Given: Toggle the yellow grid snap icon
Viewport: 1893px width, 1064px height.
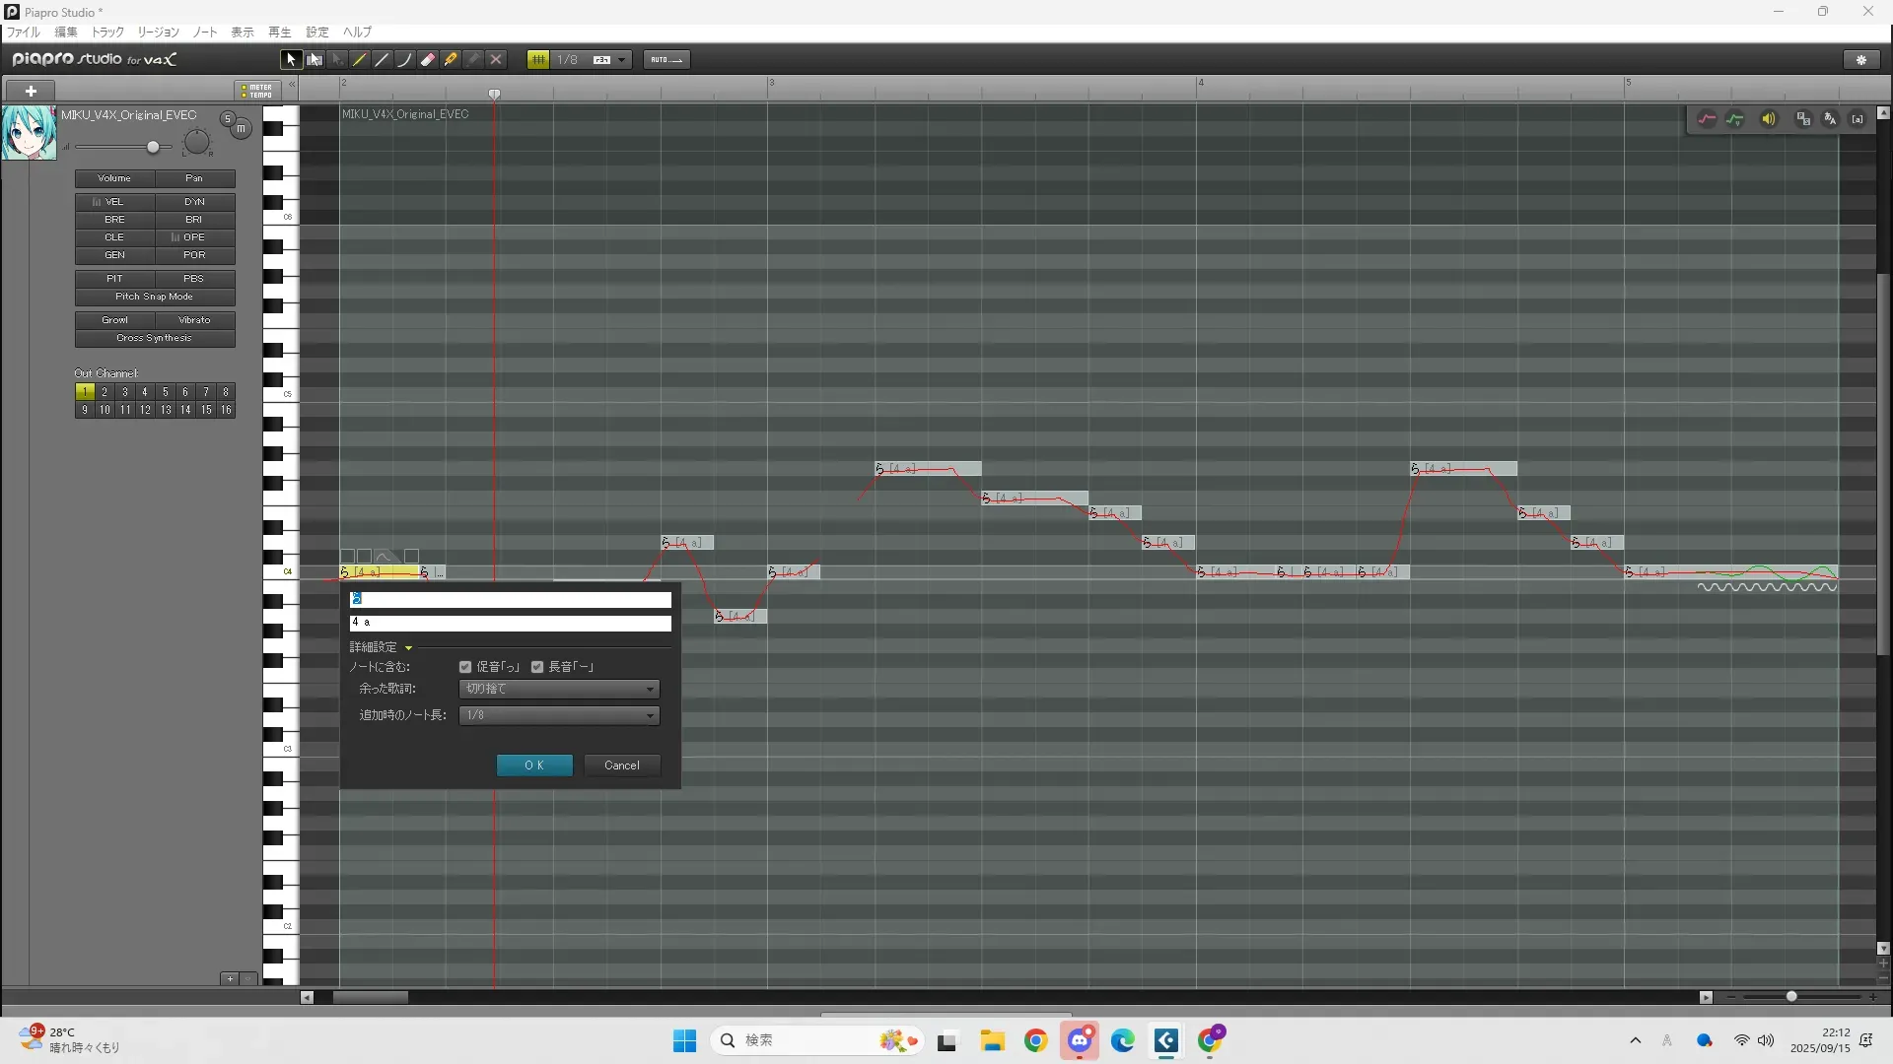Looking at the screenshot, I should coord(538,60).
